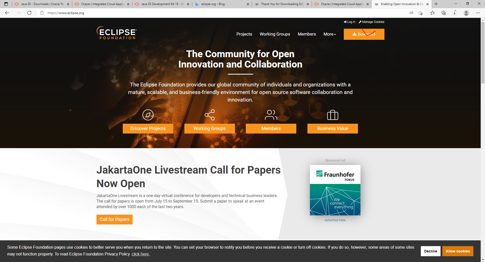Close the Thank You for Downloading tab
The image size is (485, 262).
[x=308, y=4]
